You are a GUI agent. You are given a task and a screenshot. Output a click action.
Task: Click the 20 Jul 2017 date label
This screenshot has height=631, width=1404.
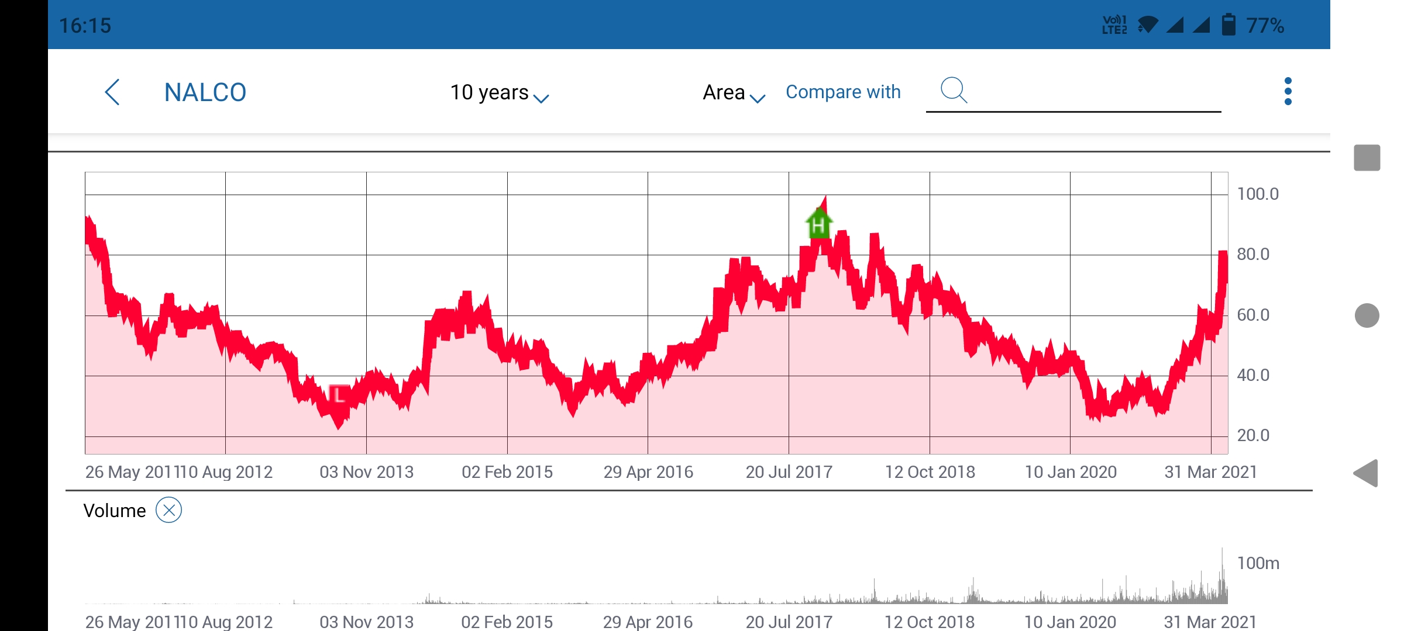pos(789,472)
